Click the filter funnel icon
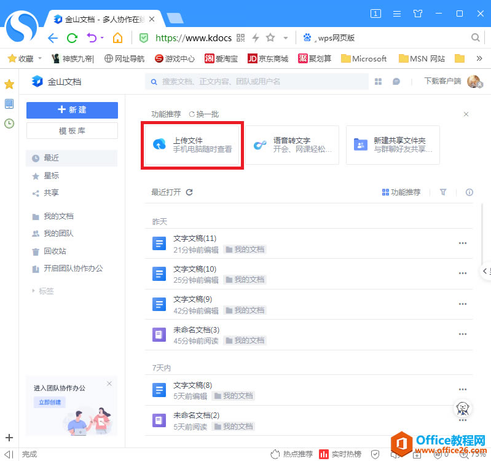Screen dimensions: 491x461 pos(443,192)
